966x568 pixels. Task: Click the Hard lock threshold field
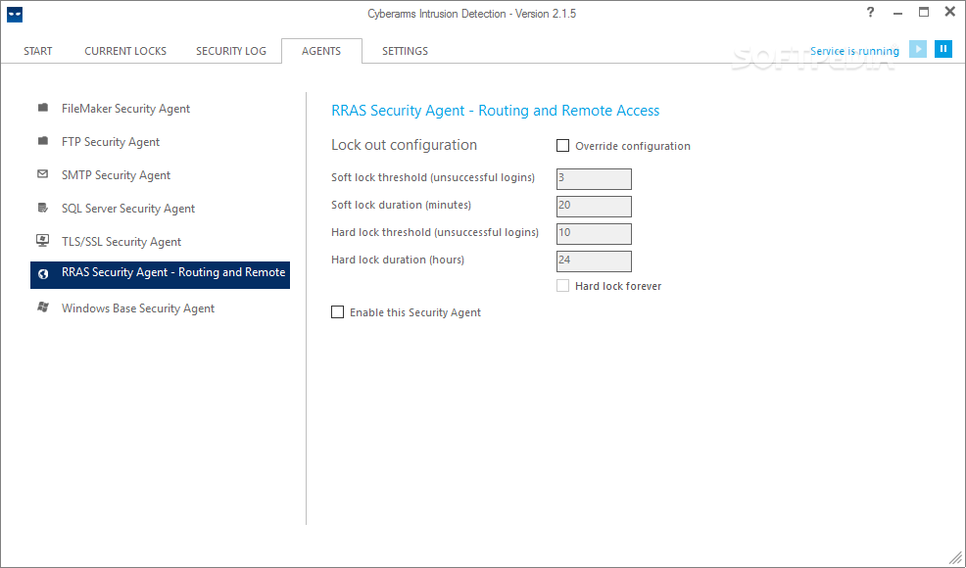point(594,233)
